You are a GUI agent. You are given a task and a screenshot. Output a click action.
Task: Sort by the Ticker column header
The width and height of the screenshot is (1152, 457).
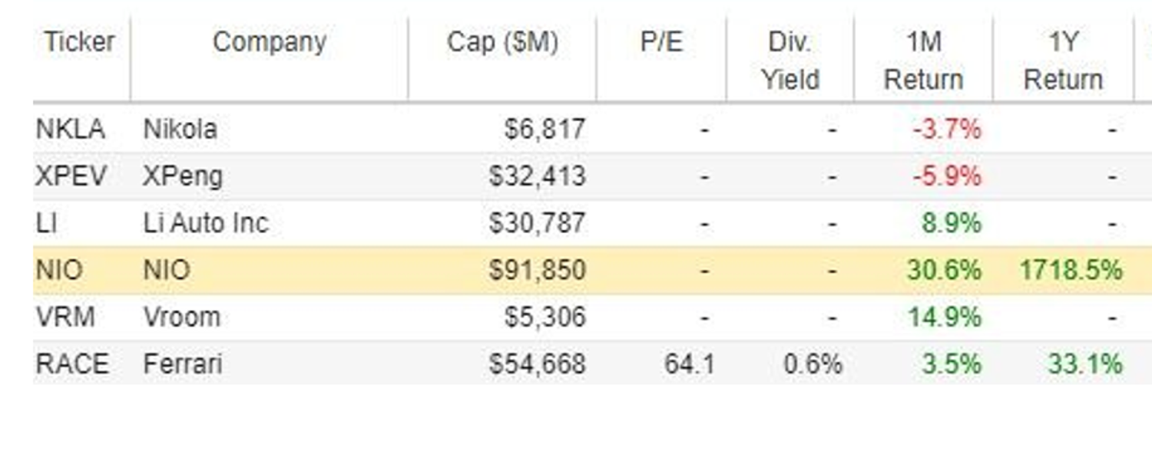pos(79,42)
